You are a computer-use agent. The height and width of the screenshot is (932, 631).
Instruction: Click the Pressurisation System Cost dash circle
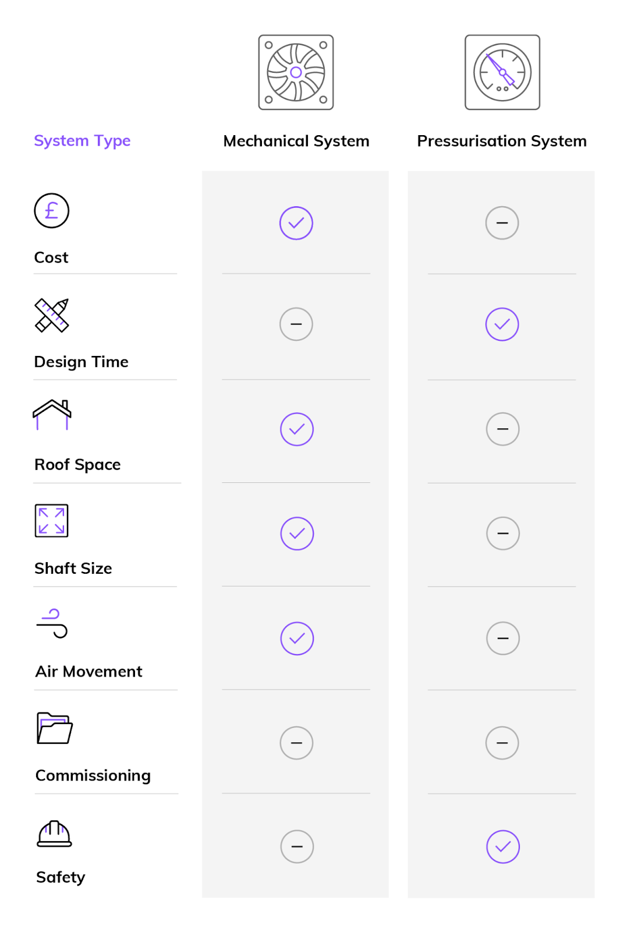(502, 223)
